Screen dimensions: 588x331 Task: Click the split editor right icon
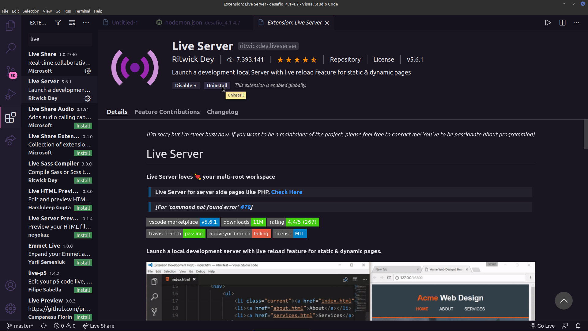[562, 23]
